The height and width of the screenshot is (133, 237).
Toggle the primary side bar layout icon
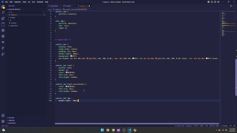[208, 2]
